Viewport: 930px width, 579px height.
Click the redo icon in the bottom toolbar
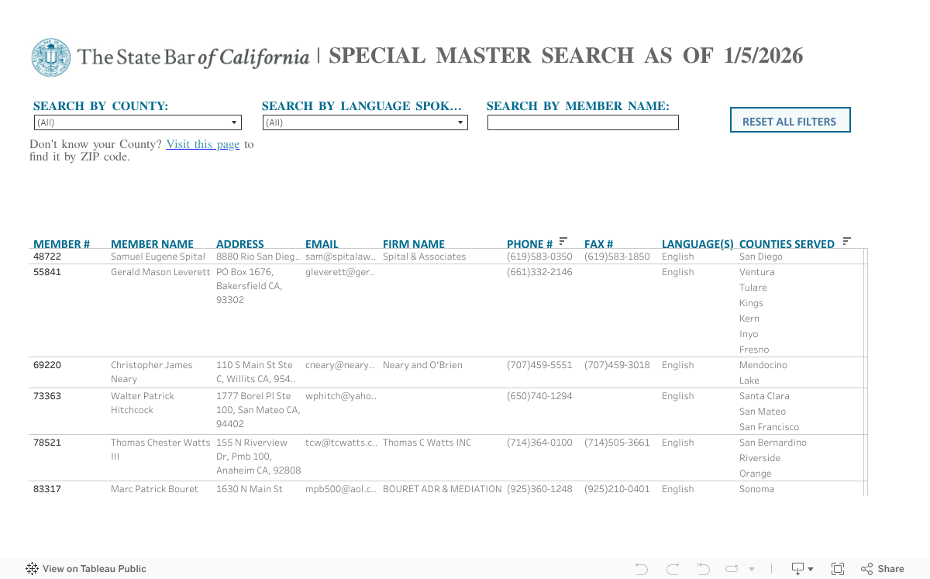(x=672, y=569)
